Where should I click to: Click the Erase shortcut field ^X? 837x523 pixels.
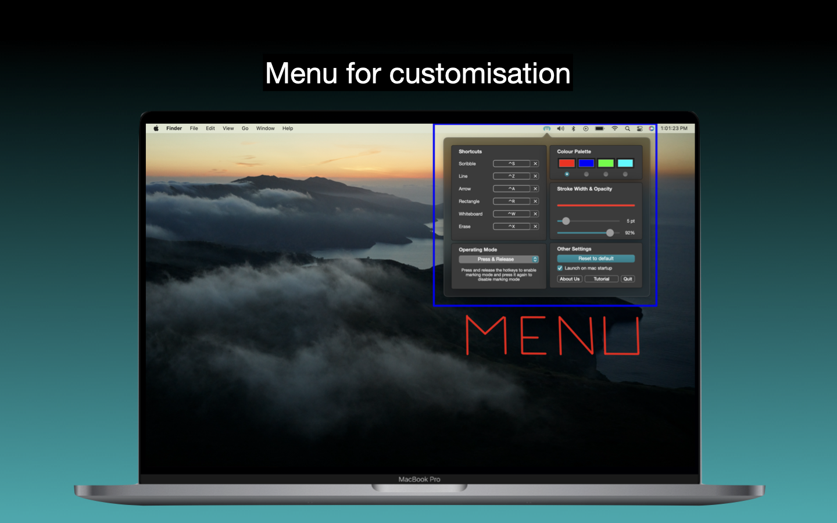[x=512, y=227]
